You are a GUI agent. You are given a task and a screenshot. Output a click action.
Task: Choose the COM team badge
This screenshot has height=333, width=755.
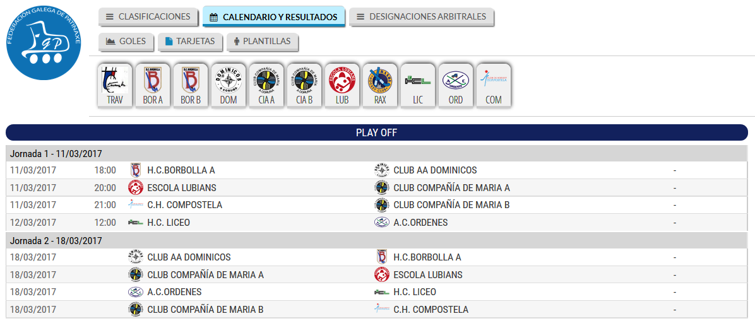(494, 86)
